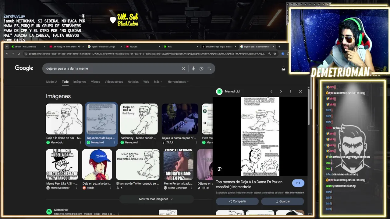Close the image preview panel
The height and width of the screenshot is (219, 390).
[x=300, y=91]
